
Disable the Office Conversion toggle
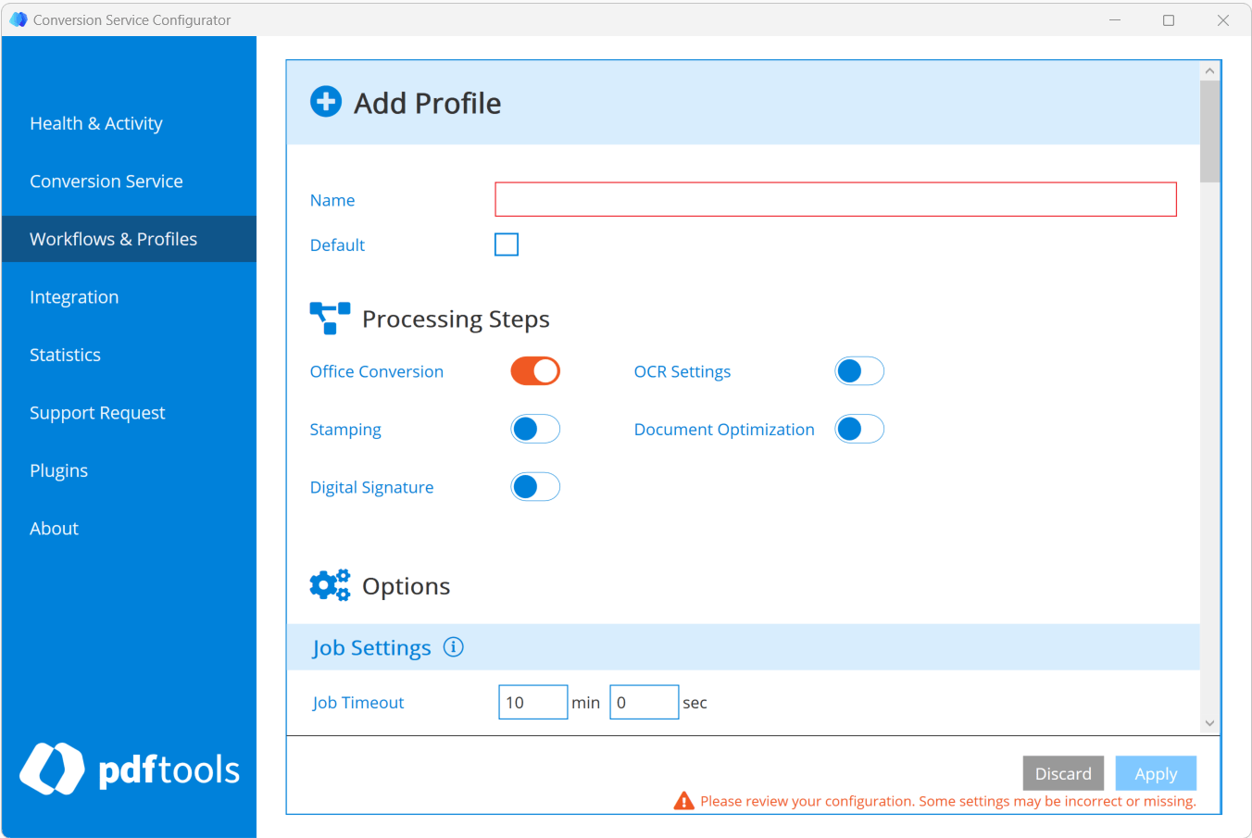point(534,370)
